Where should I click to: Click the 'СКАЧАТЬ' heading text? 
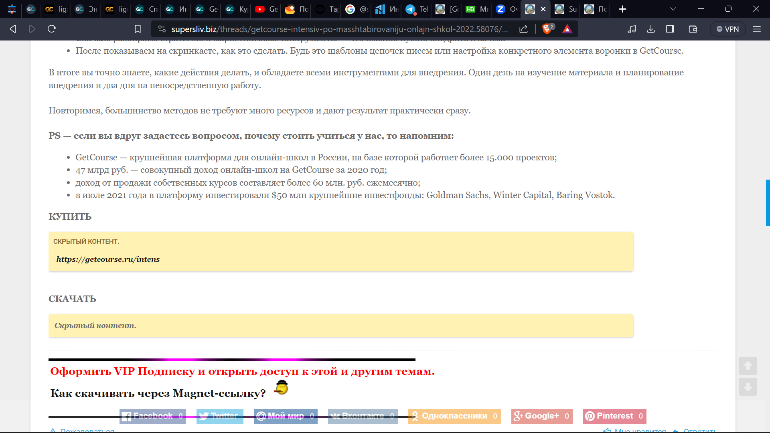(x=72, y=299)
